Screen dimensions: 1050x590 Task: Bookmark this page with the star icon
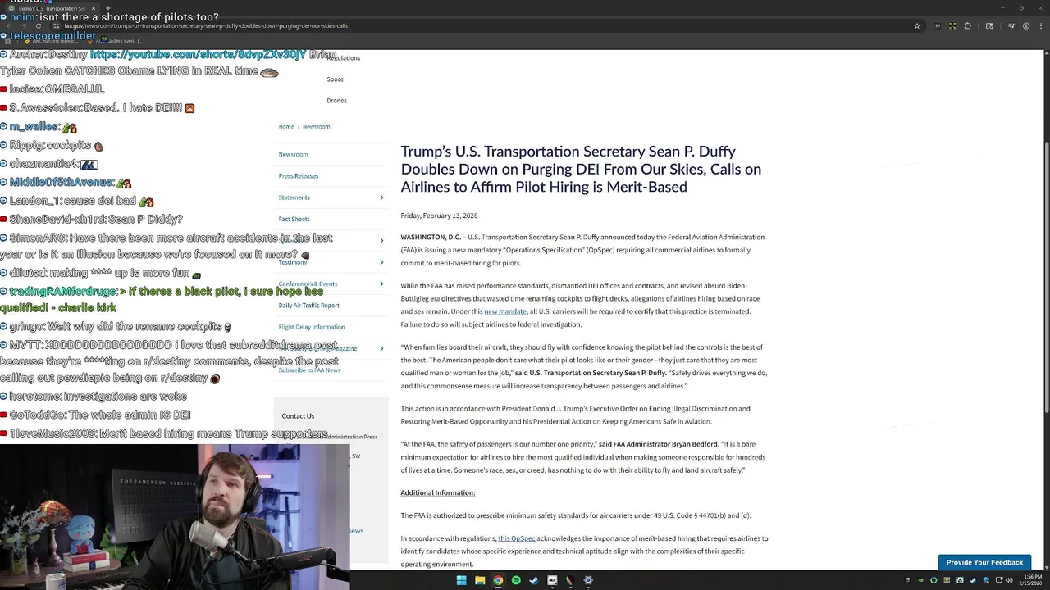(x=916, y=25)
